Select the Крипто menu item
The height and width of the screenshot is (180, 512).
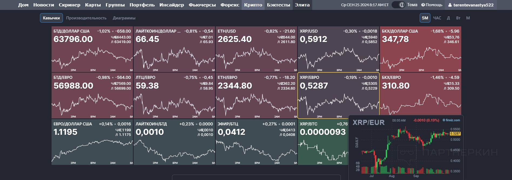(x=253, y=5)
